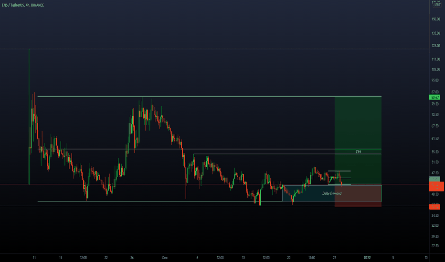Click the 26 date on the time axis

point(132,258)
